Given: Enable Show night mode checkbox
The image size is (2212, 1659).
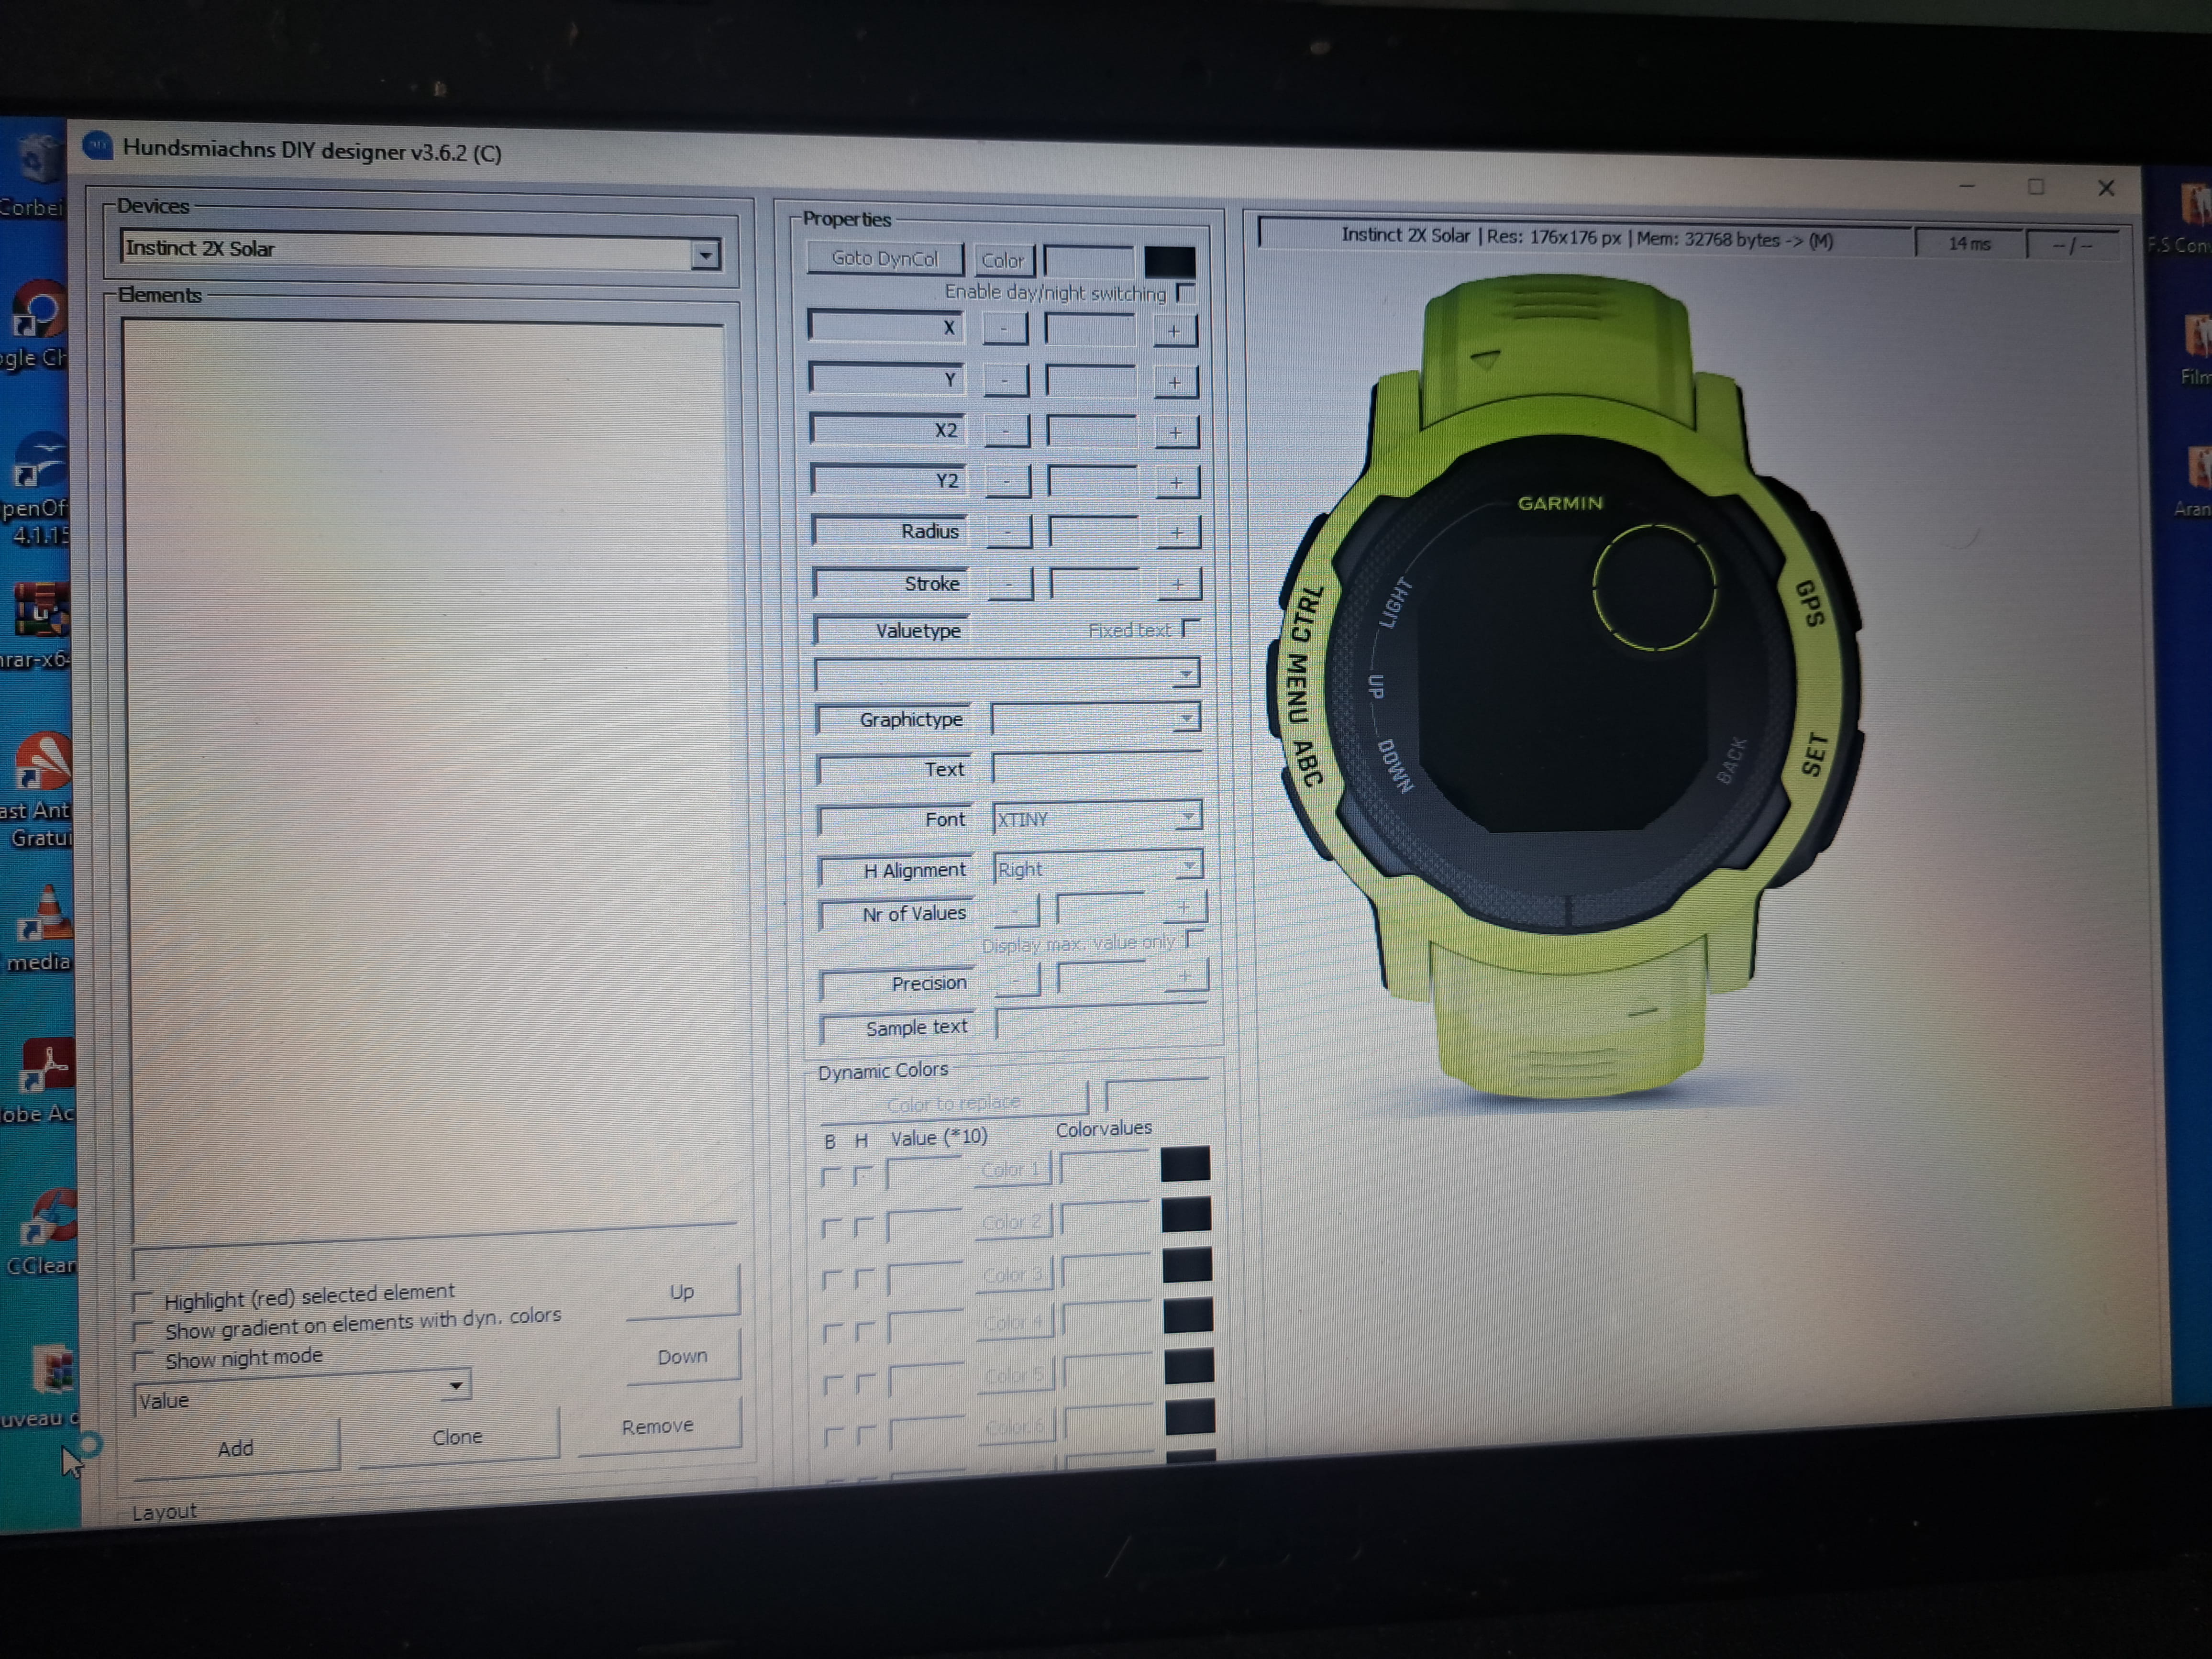Looking at the screenshot, I should point(144,1362).
